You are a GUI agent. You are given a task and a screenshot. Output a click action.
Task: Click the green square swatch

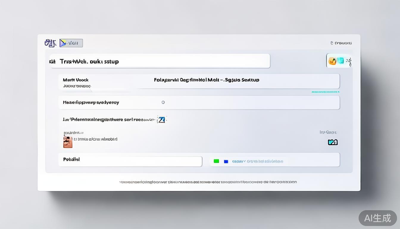(216, 161)
